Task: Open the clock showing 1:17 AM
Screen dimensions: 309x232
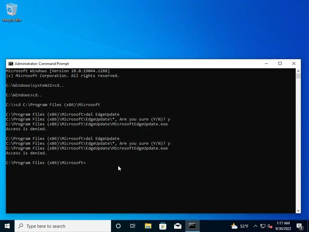Action: point(283,226)
